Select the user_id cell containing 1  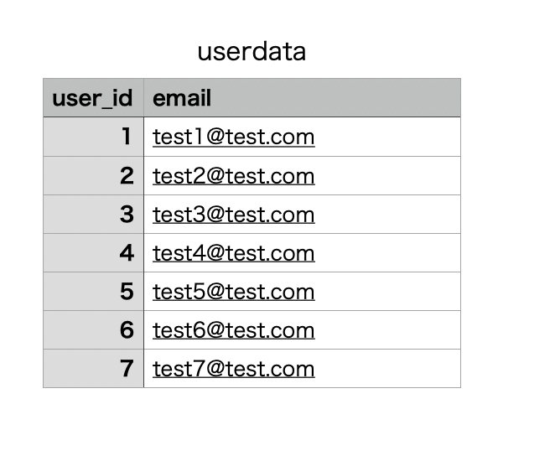pos(93,137)
